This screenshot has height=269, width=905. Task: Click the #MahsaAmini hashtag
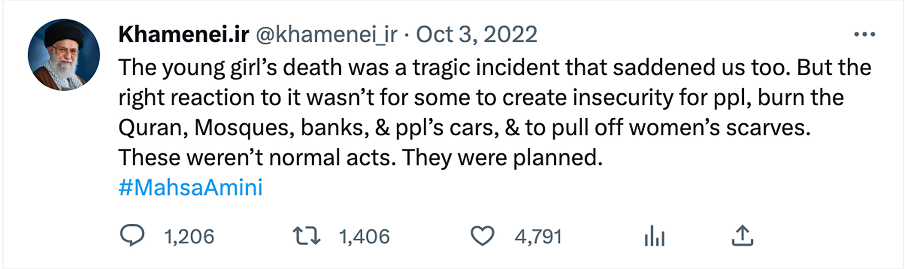[x=190, y=188]
